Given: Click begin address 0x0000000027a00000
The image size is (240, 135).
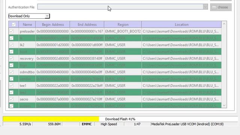Looking at the screenshot, I should 53,99.
